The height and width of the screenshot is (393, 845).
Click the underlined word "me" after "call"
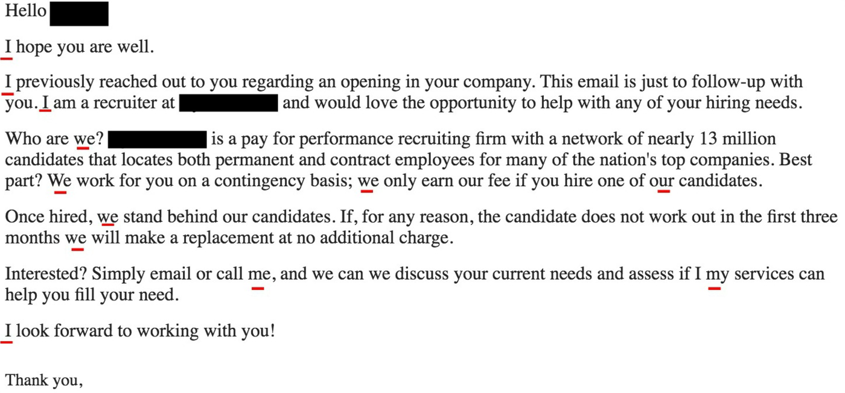(259, 274)
